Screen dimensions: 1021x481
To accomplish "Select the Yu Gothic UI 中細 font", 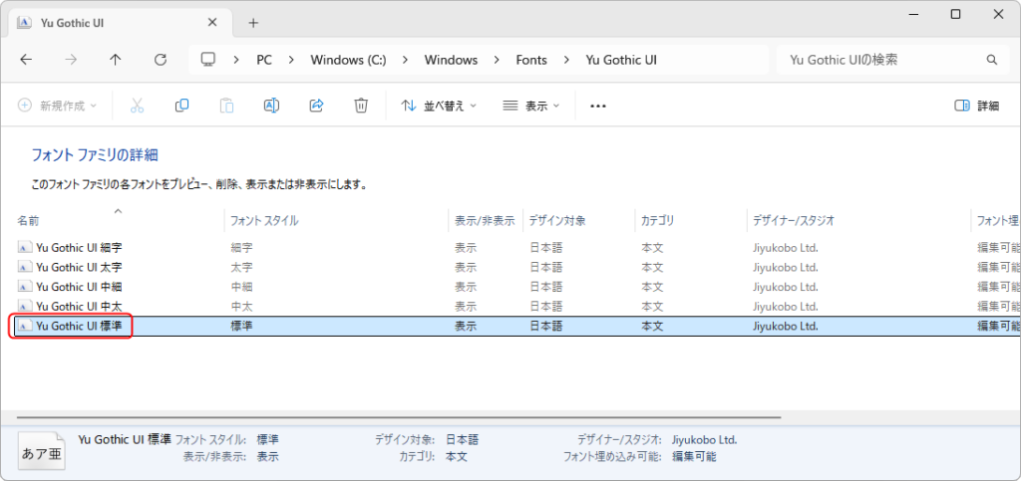I will point(79,287).
